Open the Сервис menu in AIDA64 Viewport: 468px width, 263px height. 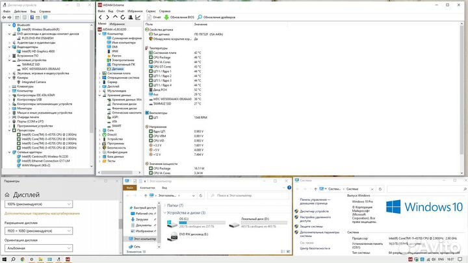coord(151,11)
